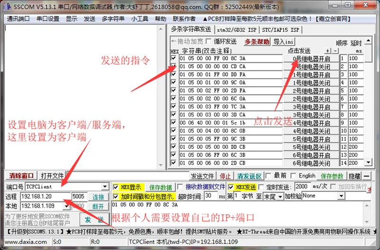Click 多条帮助 button
This screenshot has width=380, height=250.
point(256,42)
